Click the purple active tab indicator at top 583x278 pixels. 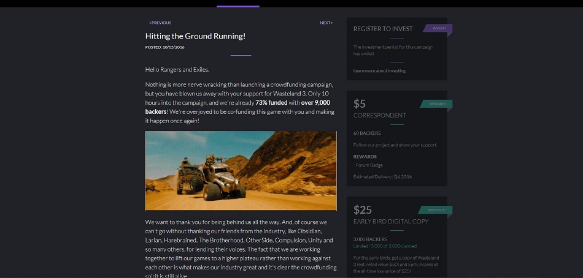[x=237, y=7]
